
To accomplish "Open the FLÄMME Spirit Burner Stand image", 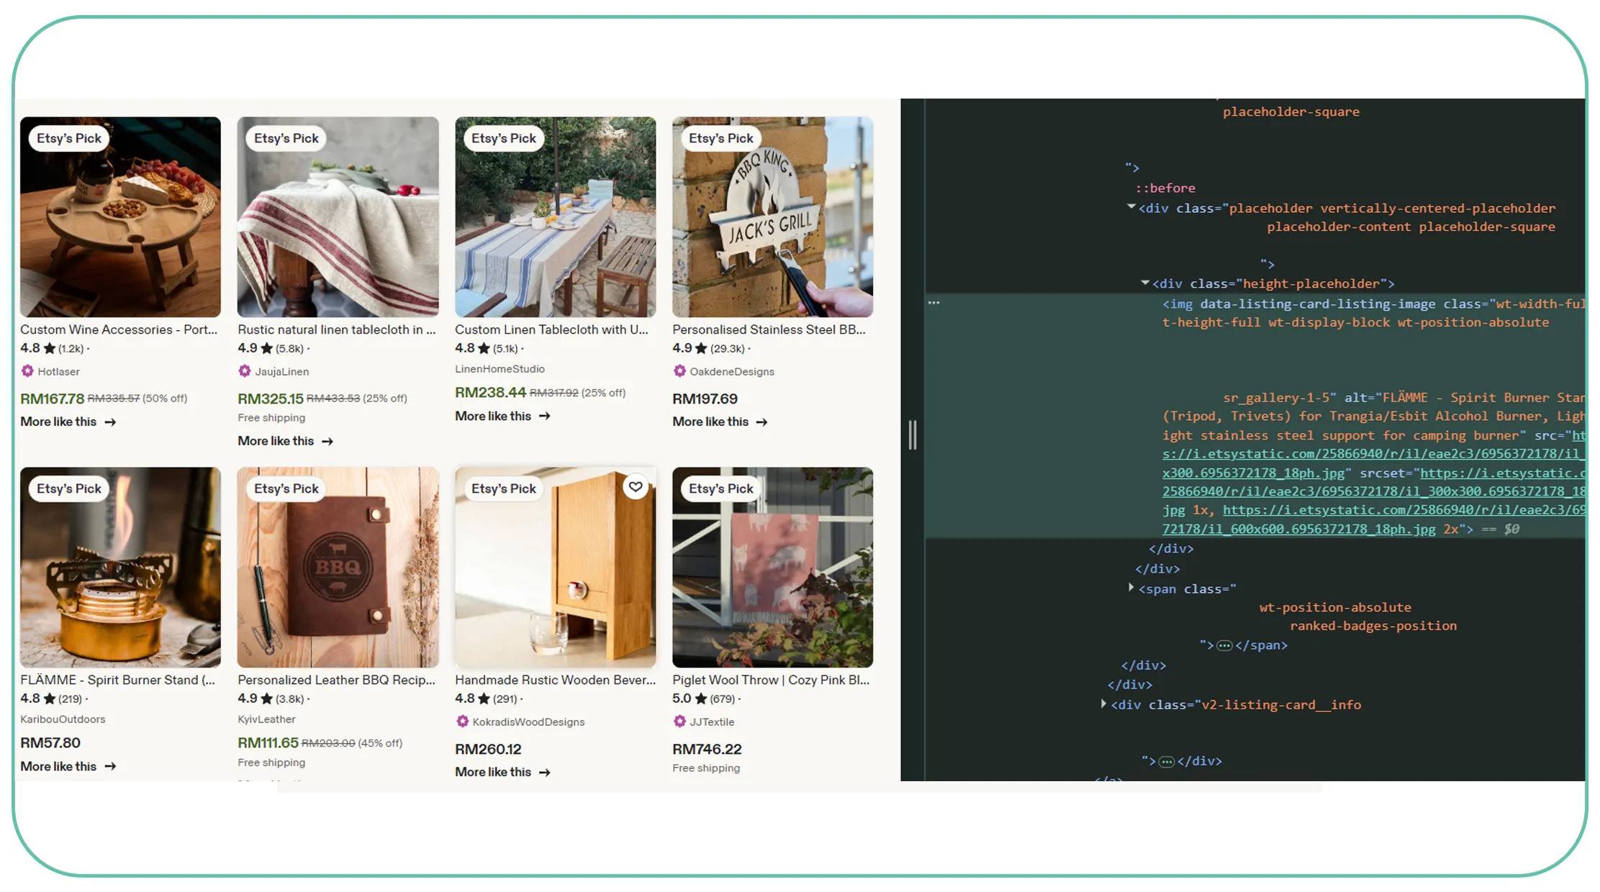I will click(x=120, y=567).
